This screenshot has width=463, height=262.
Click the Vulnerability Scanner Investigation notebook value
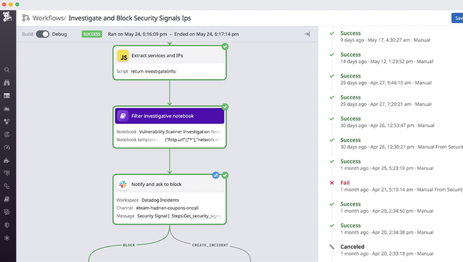pyautogui.click(x=180, y=132)
